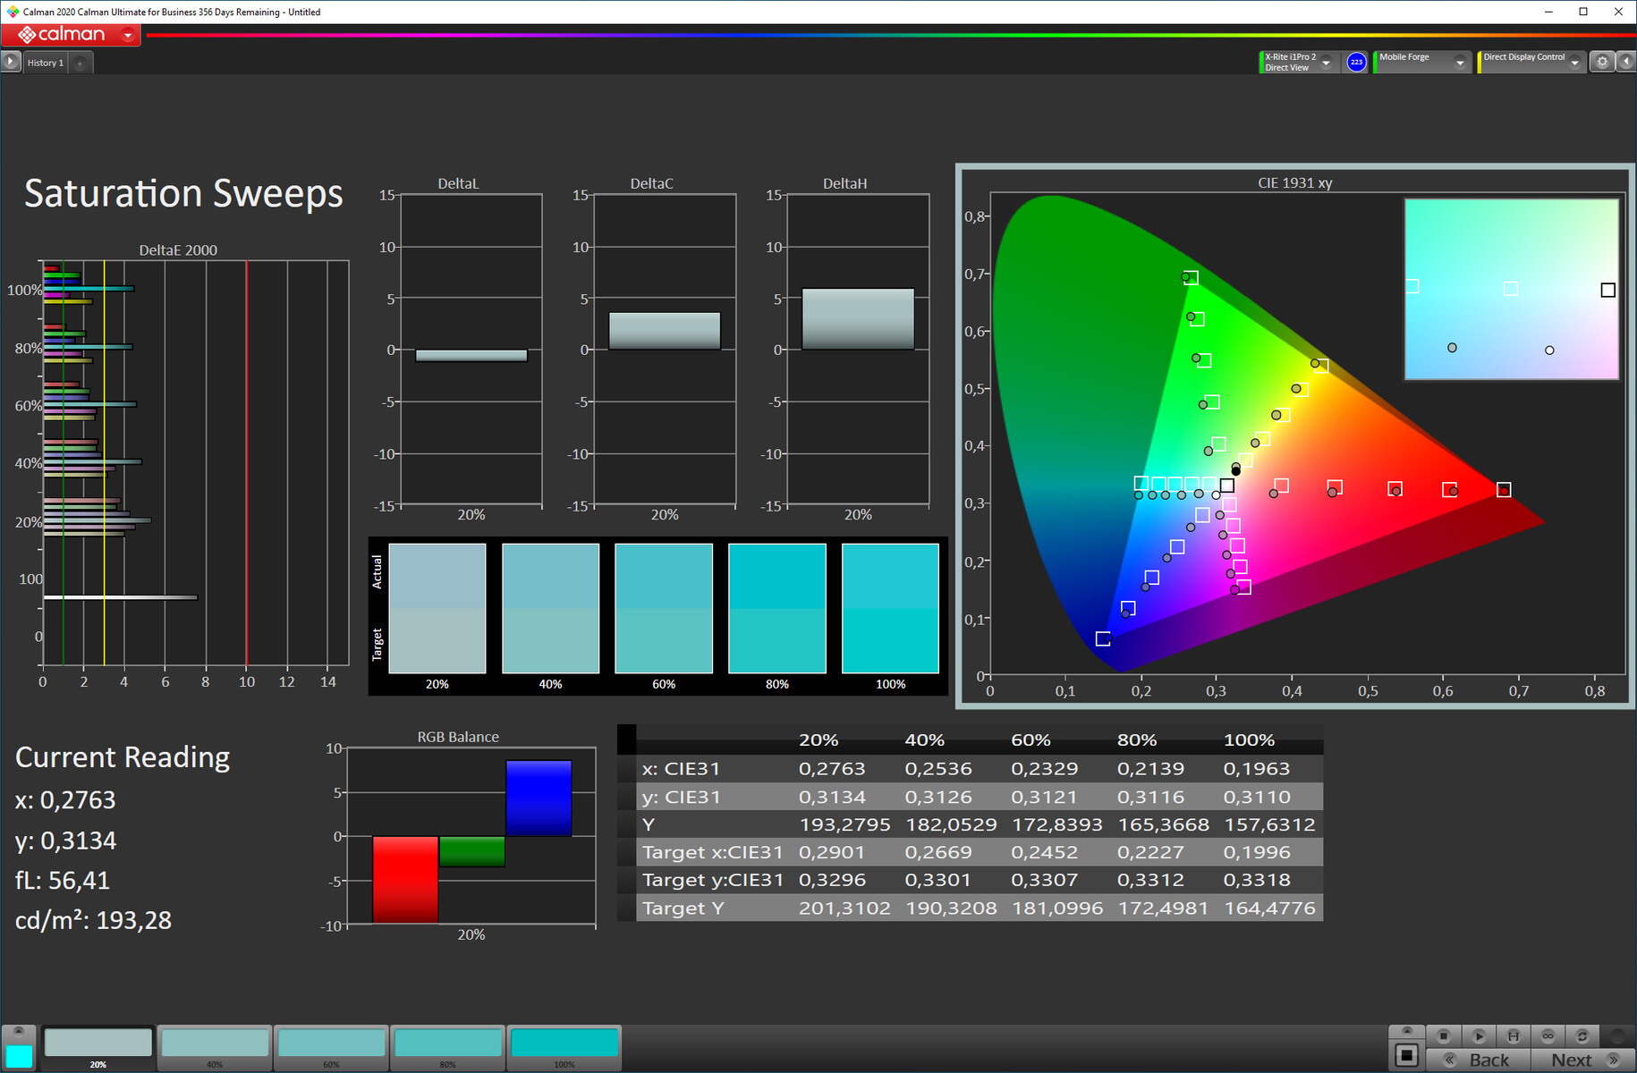Click the large square pattern-window icon
Screen dimensions: 1637x1073
(1406, 1056)
